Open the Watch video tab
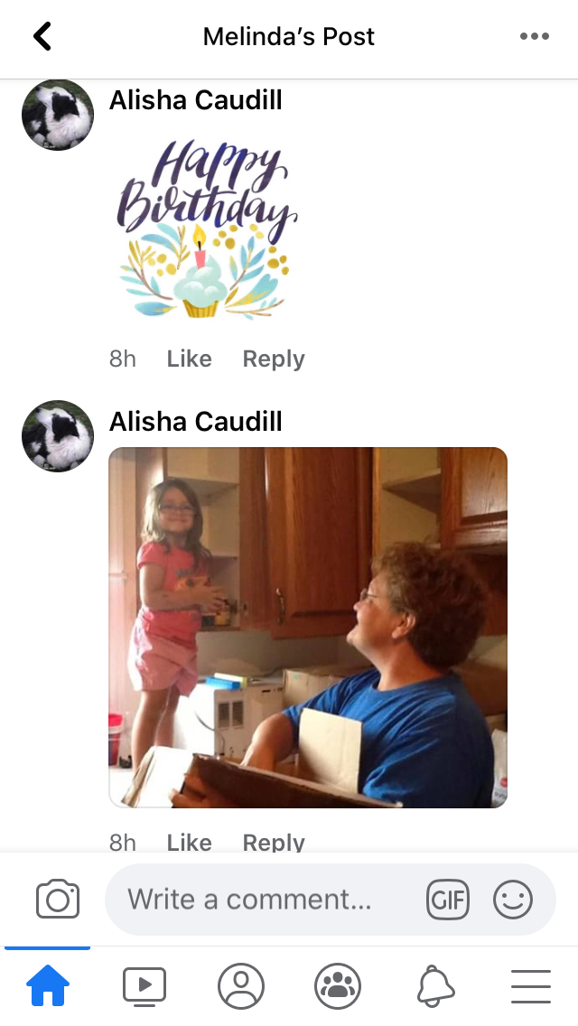578x1026 pixels. pyautogui.click(x=144, y=985)
